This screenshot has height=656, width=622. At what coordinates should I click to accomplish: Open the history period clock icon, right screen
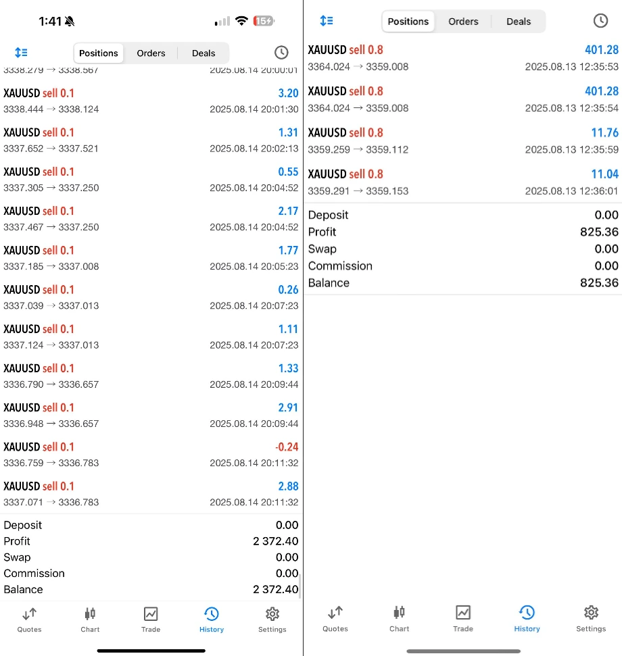point(600,21)
